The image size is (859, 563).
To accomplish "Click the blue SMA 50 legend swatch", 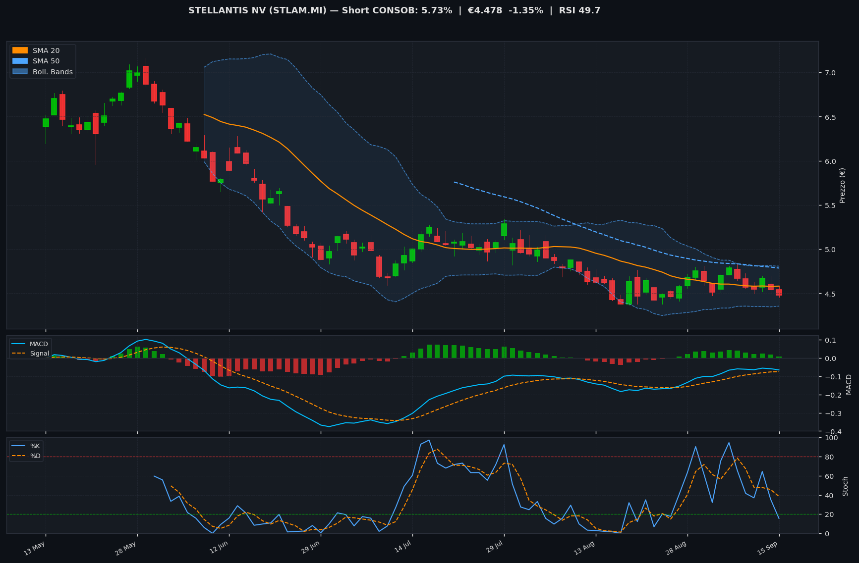I will point(20,61).
